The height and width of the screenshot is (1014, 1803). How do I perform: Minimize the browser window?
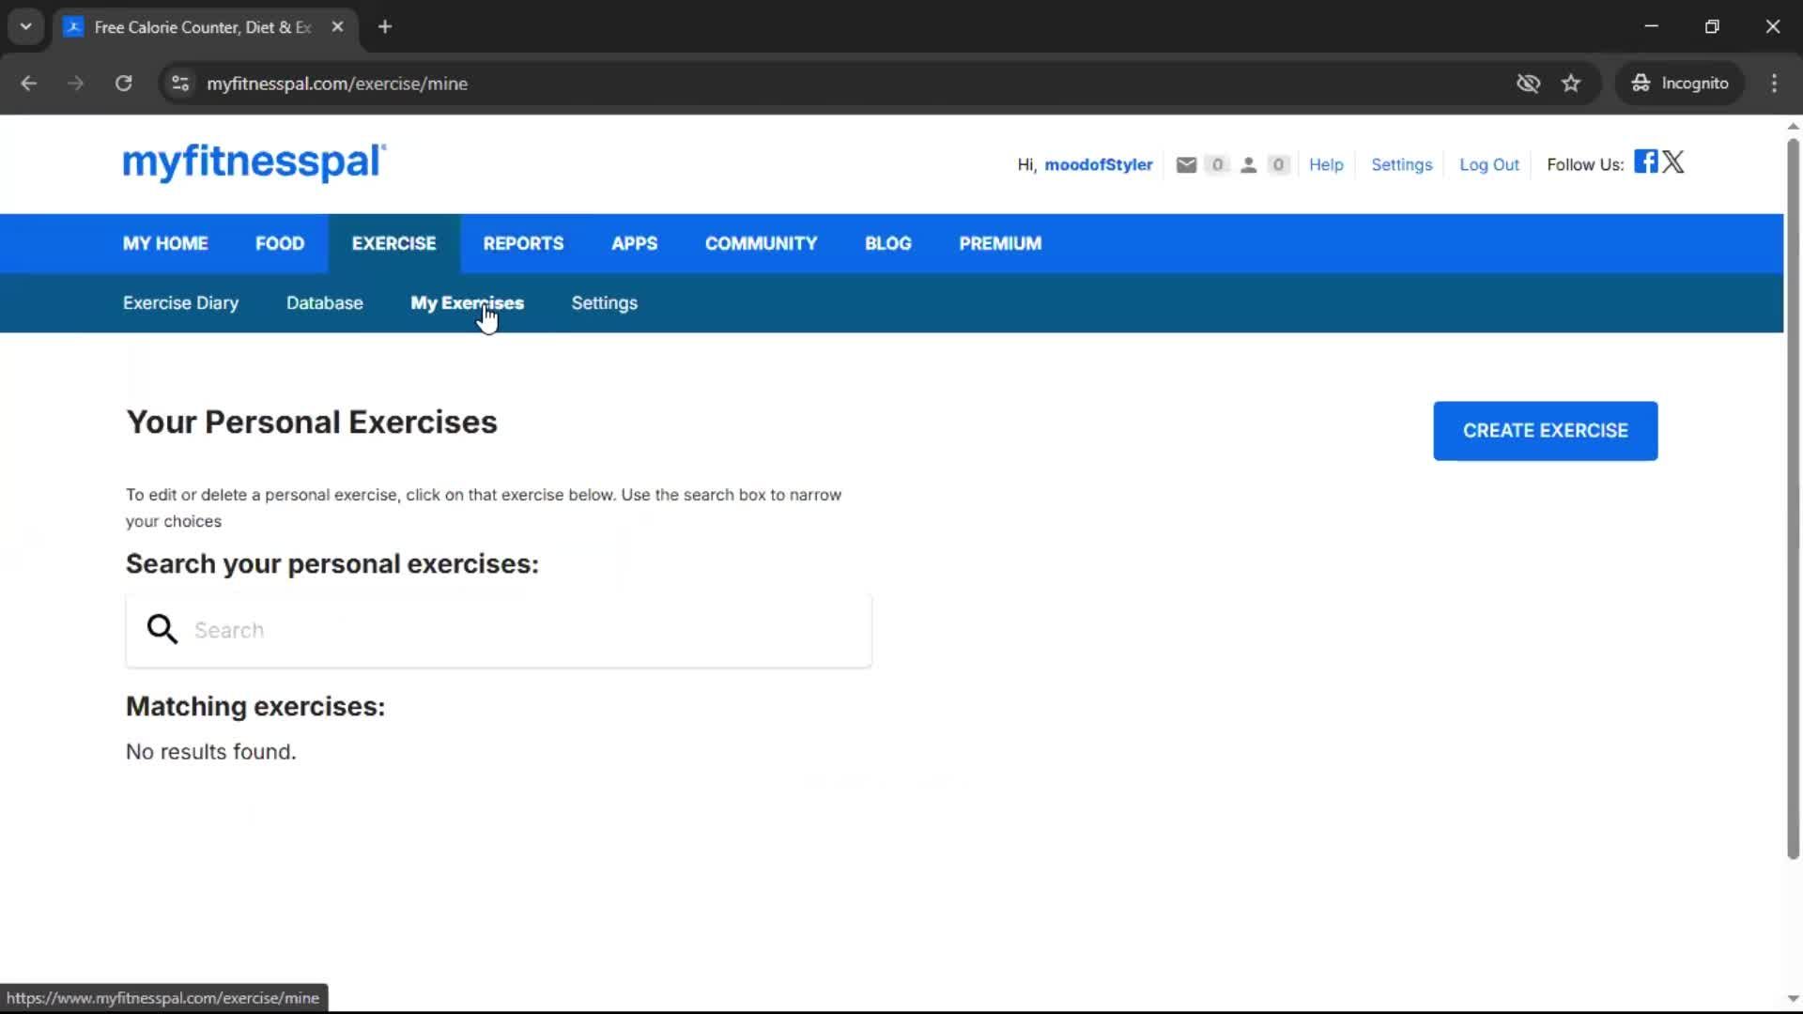[x=1651, y=26]
